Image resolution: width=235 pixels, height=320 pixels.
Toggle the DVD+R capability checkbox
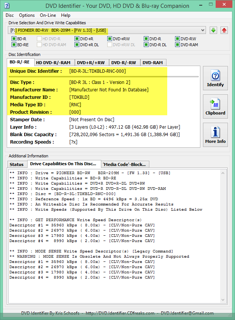(77, 38)
